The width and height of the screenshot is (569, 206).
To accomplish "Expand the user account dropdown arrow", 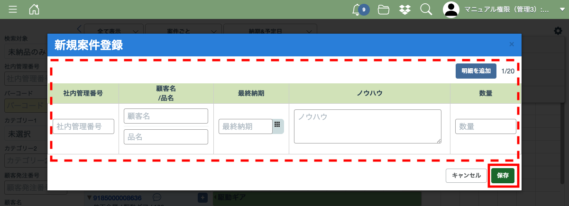I will tap(562, 9).
